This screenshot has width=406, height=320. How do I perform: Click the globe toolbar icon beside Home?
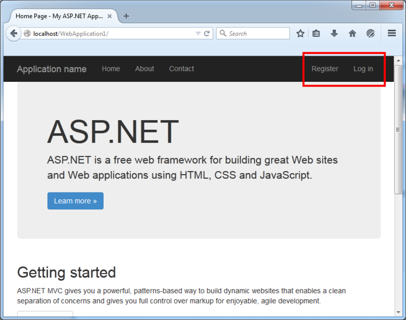pos(371,34)
